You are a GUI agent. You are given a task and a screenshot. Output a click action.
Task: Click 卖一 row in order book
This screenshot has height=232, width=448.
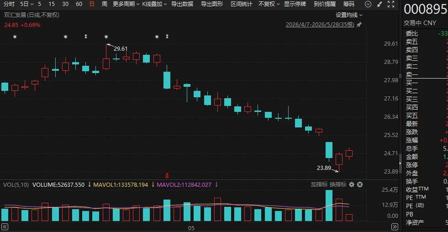click(426, 74)
